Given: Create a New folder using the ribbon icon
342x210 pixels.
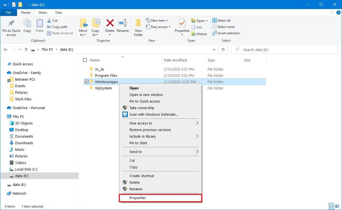Looking at the screenshot, I should 138,27.
